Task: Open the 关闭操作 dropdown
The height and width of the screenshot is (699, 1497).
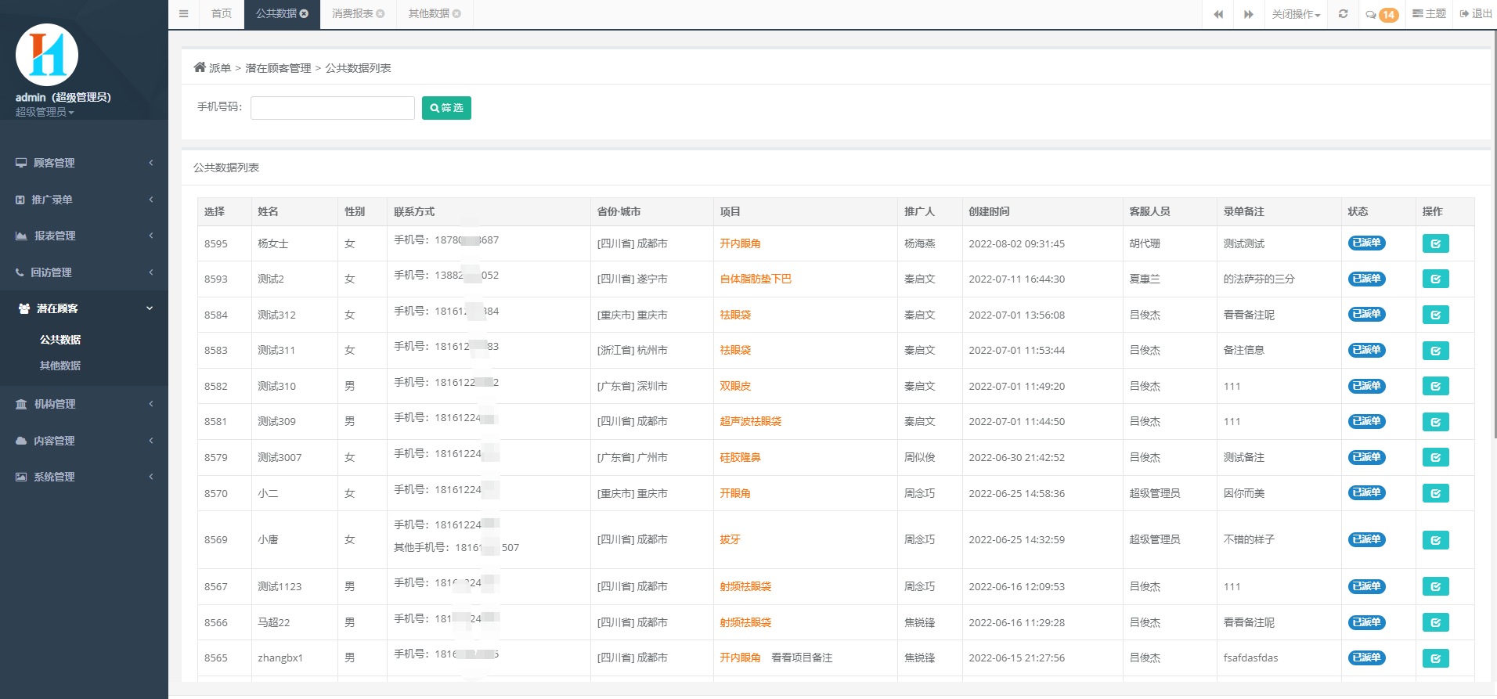Action: pos(1296,15)
